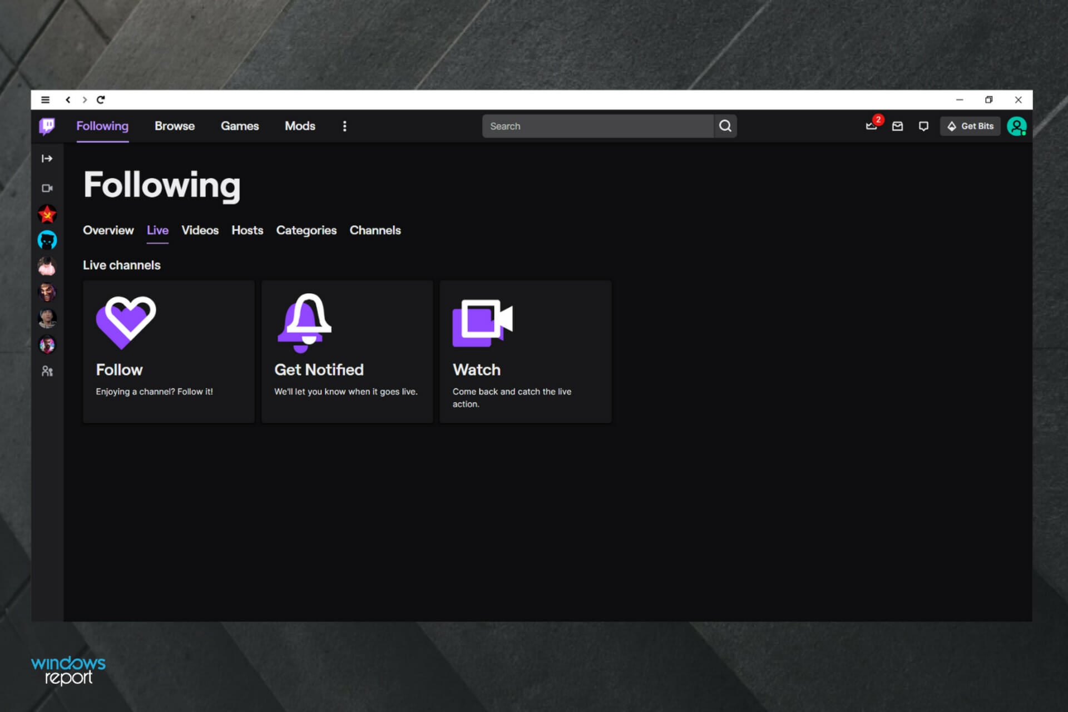1068x712 pixels.
Task: Select the Following top navigation tab
Action: click(x=102, y=126)
